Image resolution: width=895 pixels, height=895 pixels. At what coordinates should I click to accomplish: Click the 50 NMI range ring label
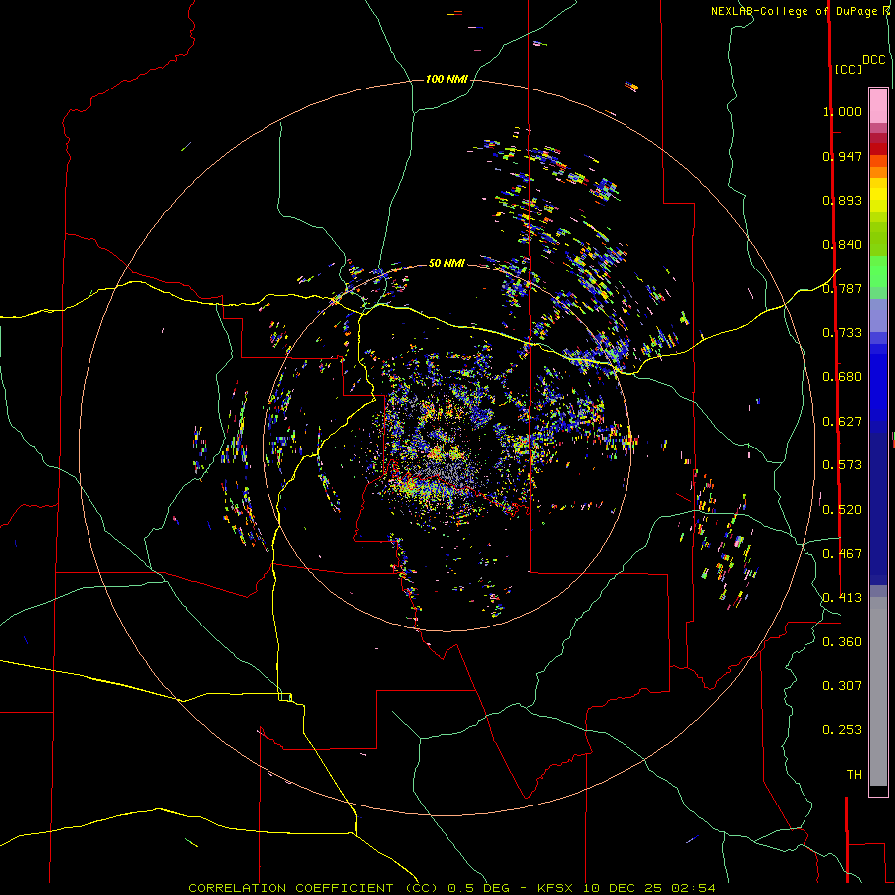[x=447, y=263]
